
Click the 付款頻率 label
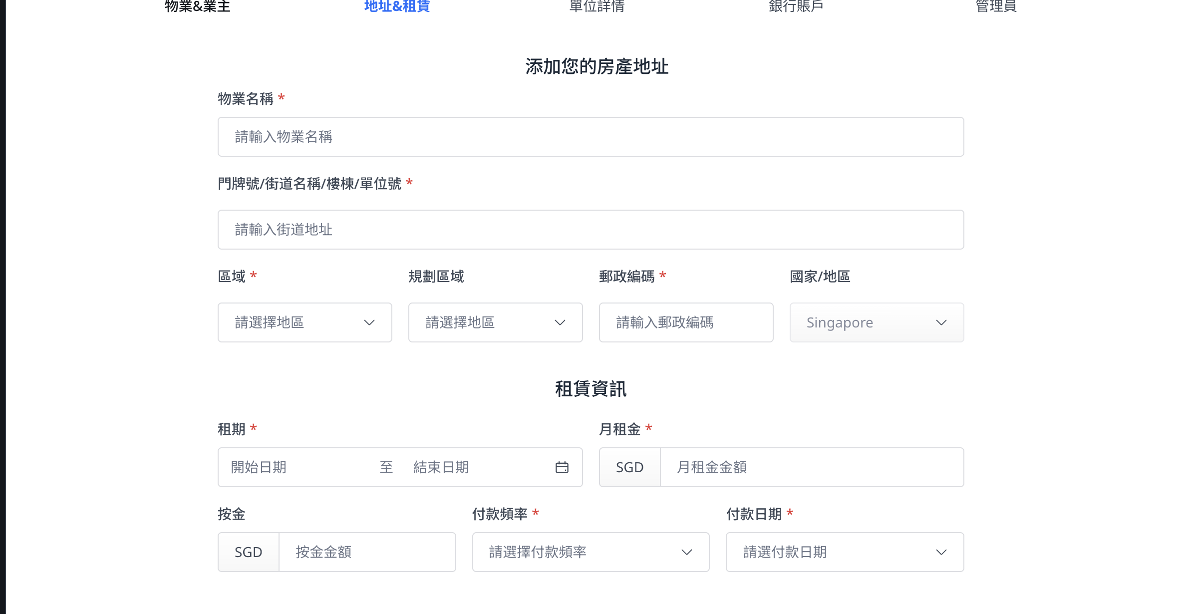[x=500, y=514]
